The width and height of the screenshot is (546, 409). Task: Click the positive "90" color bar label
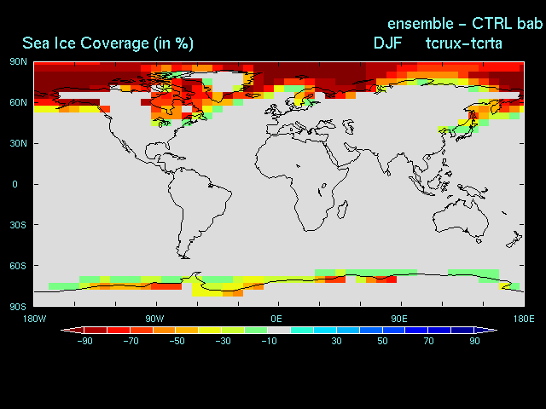point(474,341)
